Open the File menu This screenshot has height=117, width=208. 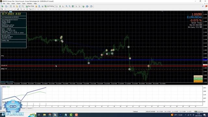[x=4, y=4]
